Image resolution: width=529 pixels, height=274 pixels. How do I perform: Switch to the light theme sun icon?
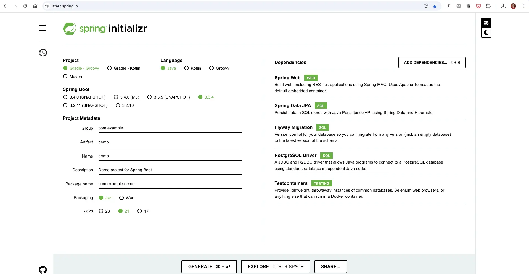coord(486,23)
